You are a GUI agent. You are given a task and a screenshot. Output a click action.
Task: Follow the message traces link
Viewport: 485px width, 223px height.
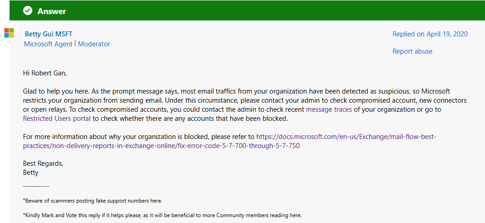[329, 109]
